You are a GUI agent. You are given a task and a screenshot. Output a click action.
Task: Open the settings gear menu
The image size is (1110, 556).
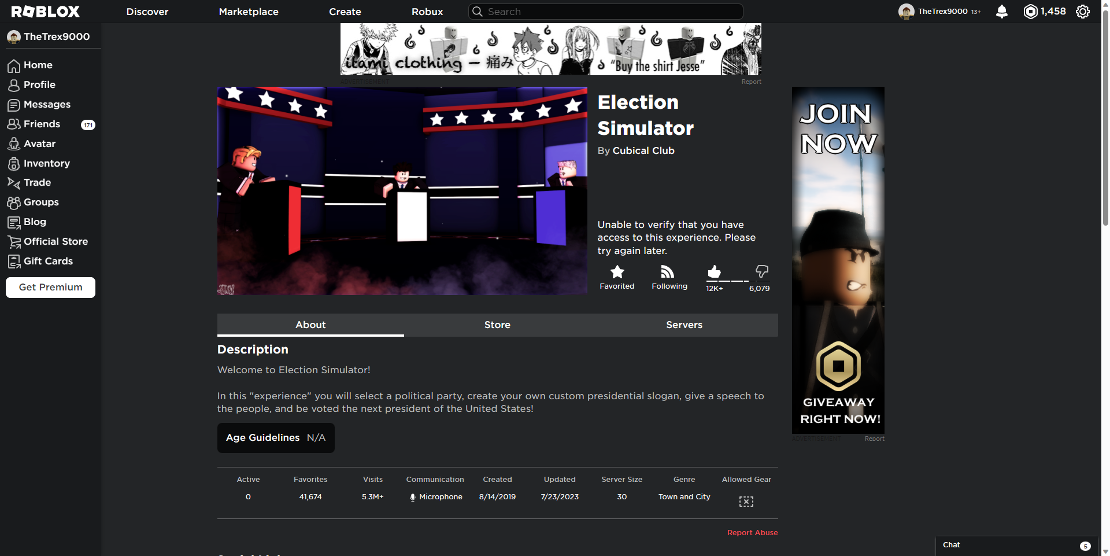[x=1083, y=12]
